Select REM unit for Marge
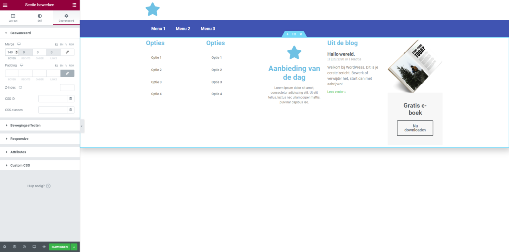The width and height of the screenshot is (509, 252). [x=71, y=44]
